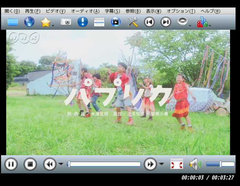Show file info via blue exclamation icon
Screen dimensions: 240x186
coord(83,22)
